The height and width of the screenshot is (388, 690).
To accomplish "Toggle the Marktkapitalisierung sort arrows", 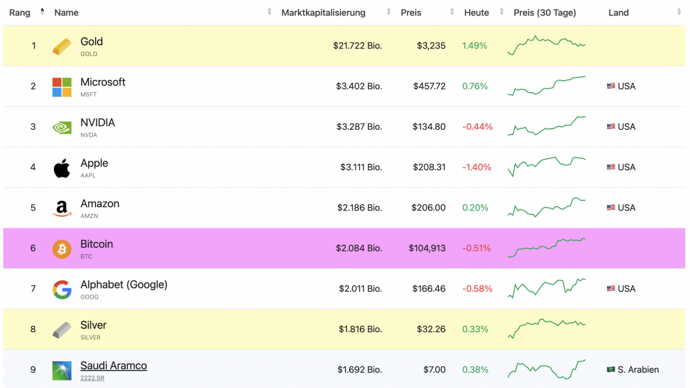I will tap(387, 11).
